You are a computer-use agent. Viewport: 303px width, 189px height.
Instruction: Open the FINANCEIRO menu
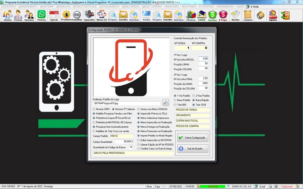point(172,6)
